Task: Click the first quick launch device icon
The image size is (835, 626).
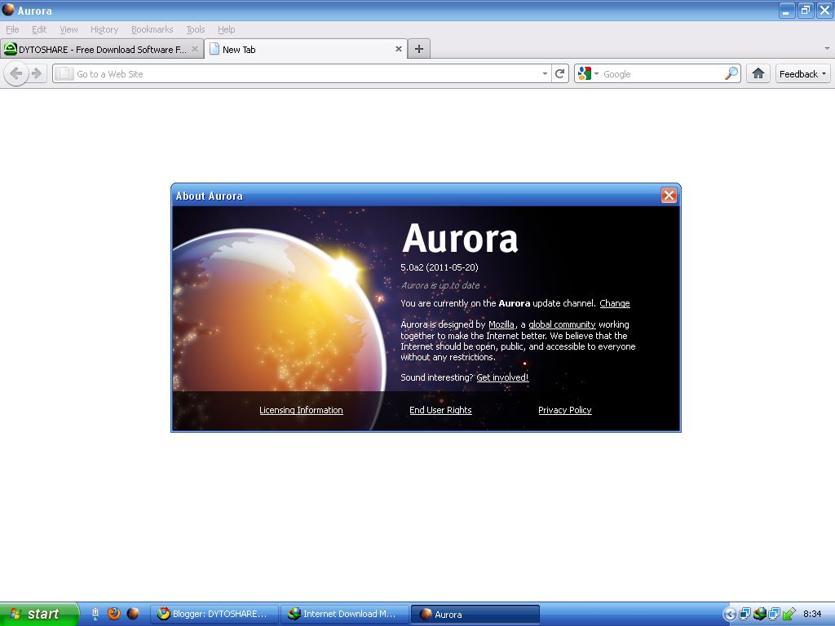Action: coord(95,614)
